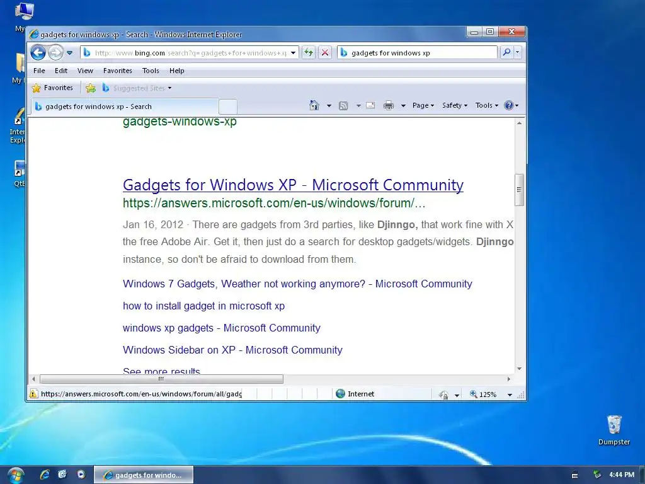Click the second quick launch taskbar icon
This screenshot has width=645, height=484.
[62, 475]
